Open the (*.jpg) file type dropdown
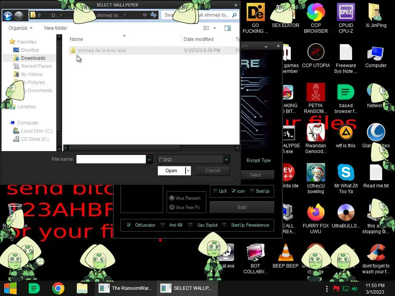This screenshot has height=296, width=395. click(226, 159)
